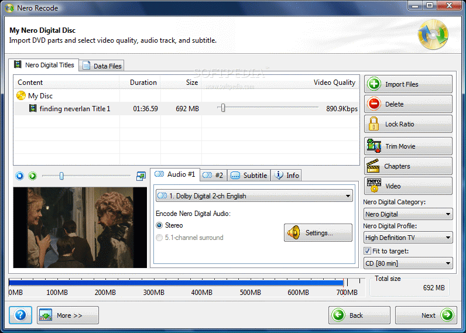Select the finding neverlan Title 1 row
Image resolution: width=466 pixels, height=333 pixels.
[186, 108]
